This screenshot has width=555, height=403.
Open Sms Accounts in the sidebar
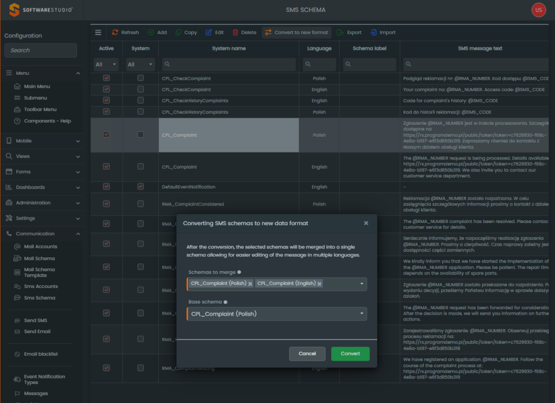point(41,286)
